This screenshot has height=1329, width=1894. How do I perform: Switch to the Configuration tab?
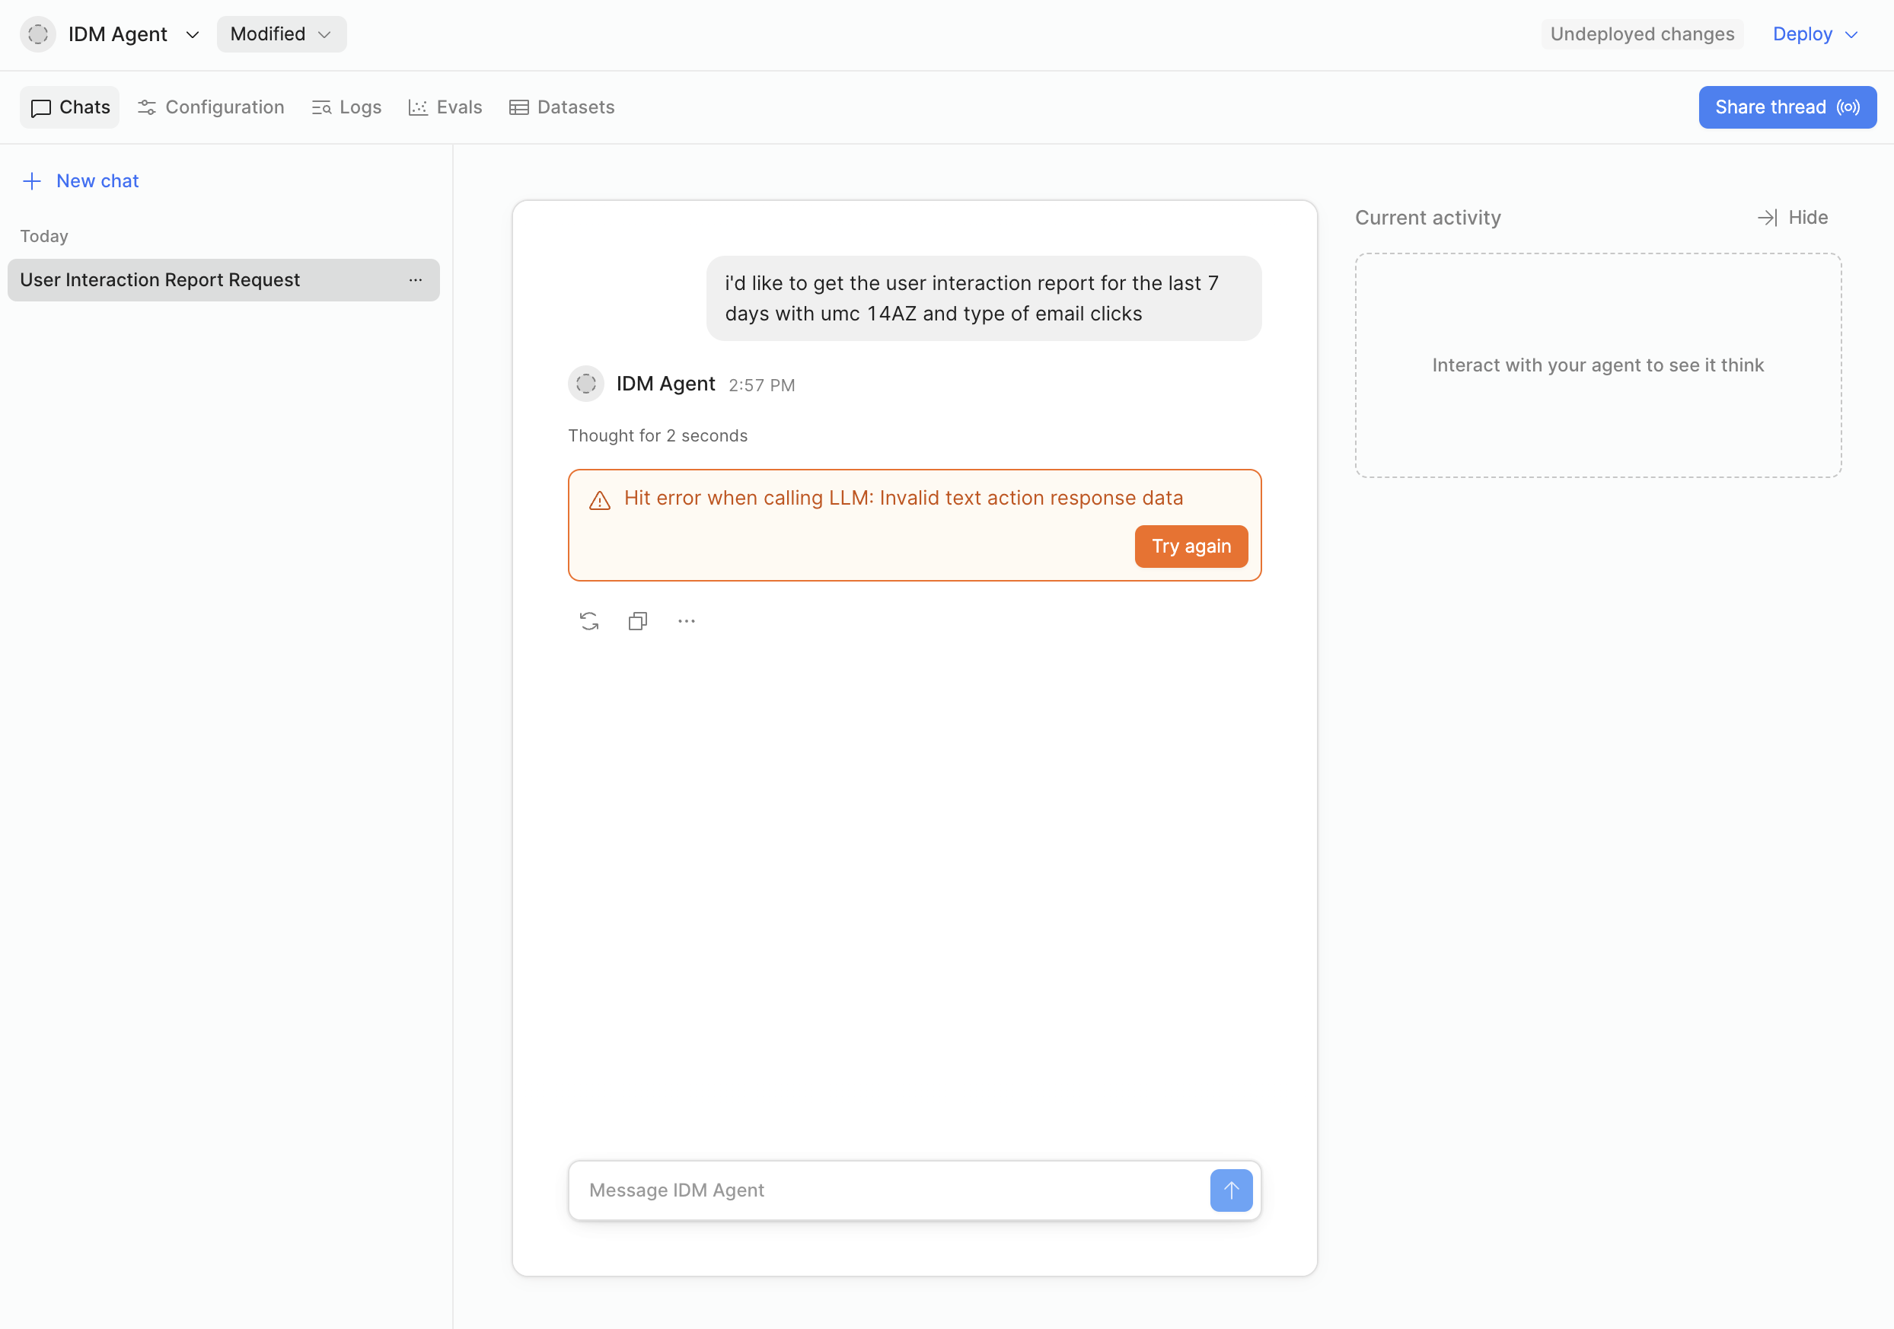[211, 107]
